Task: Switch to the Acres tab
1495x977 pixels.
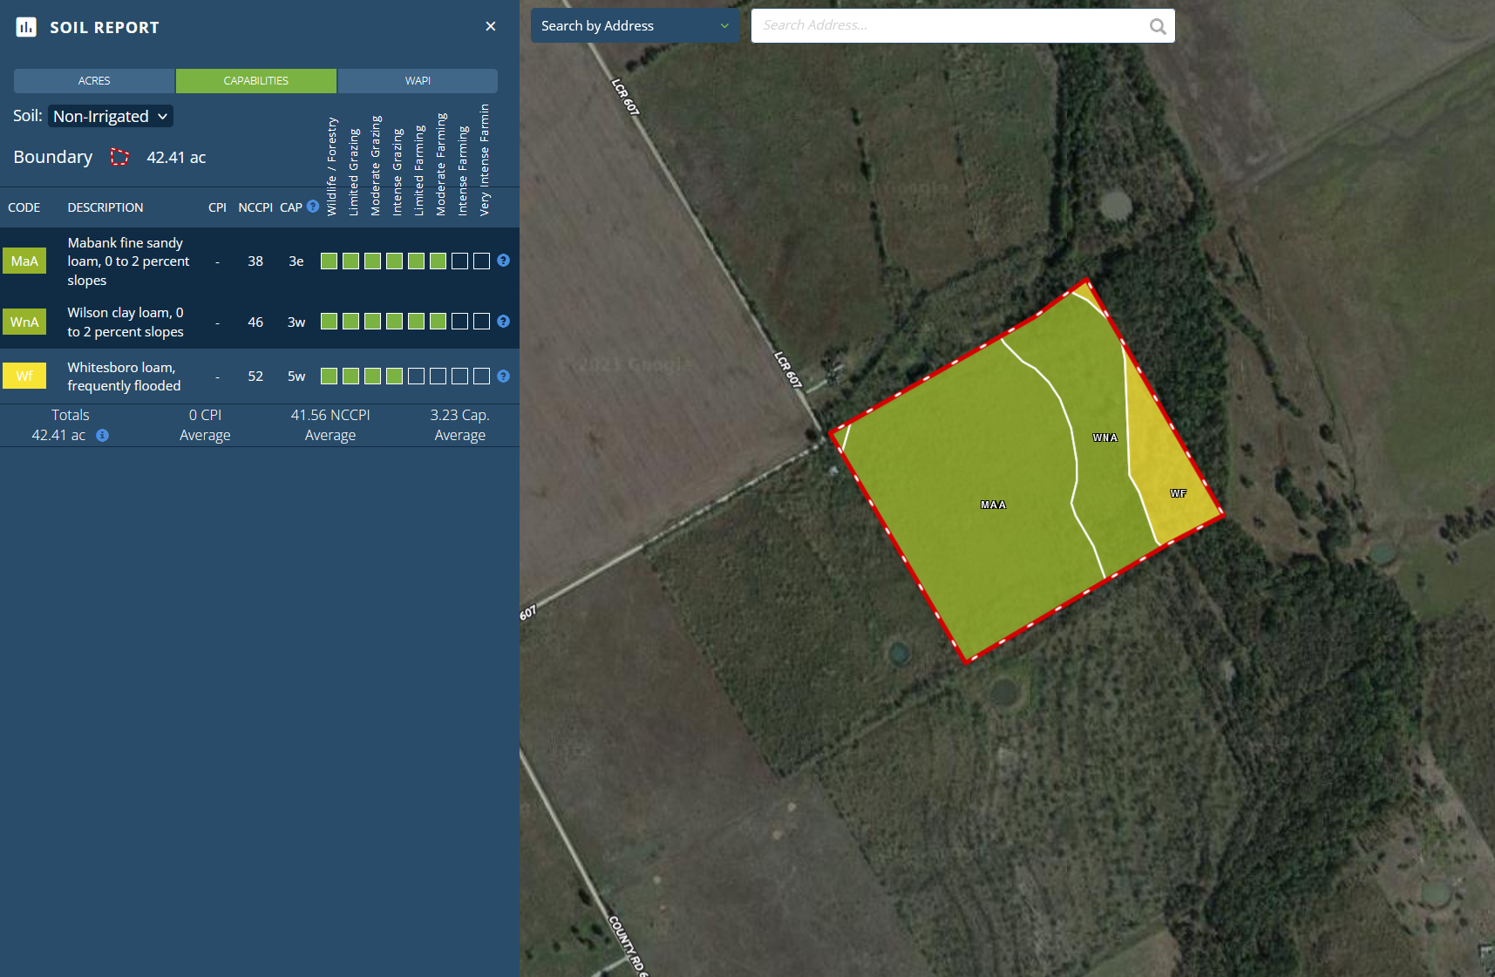Action: point(94,81)
